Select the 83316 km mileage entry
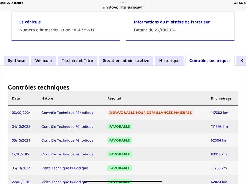This screenshot has width=246, height=184. click(x=219, y=154)
